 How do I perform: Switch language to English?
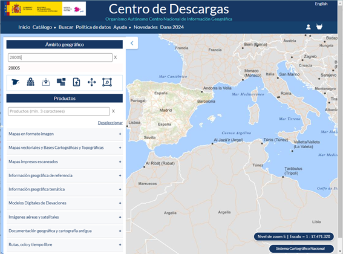coord(321,4)
